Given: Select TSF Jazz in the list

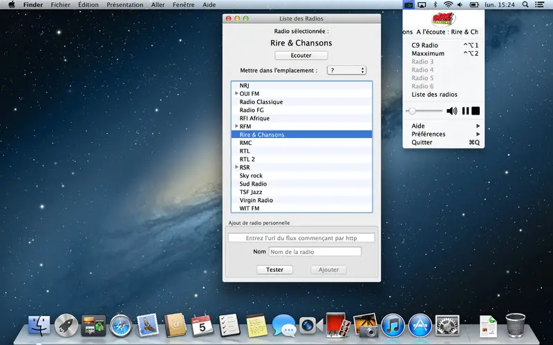Looking at the screenshot, I should pyautogui.click(x=301, y=192).
